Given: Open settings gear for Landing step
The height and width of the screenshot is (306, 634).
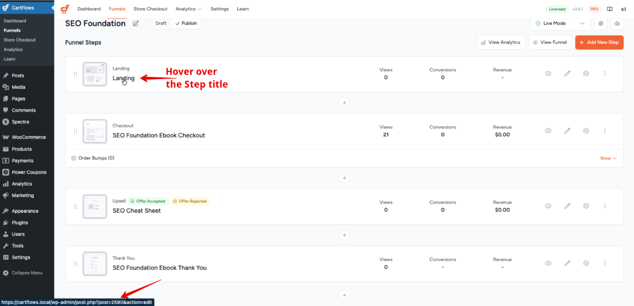Looking at the screenshot, I should click(586, 73).
